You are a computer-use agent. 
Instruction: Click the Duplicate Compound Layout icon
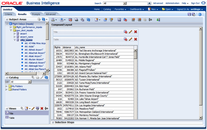pyautogui.click(x=139, y=20)
